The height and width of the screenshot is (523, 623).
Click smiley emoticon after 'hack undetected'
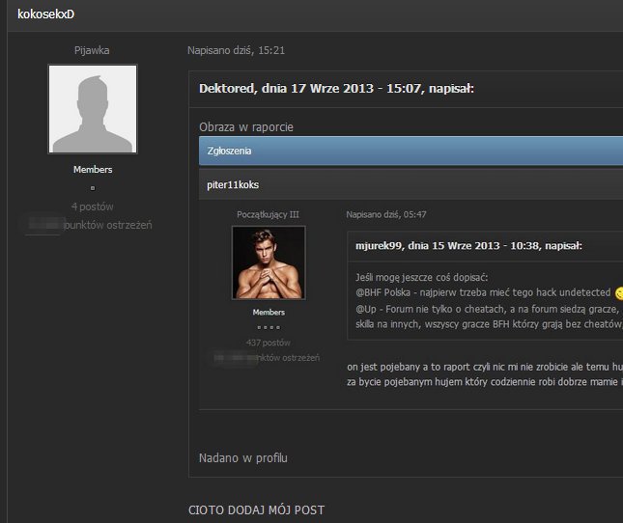point(619,293)
